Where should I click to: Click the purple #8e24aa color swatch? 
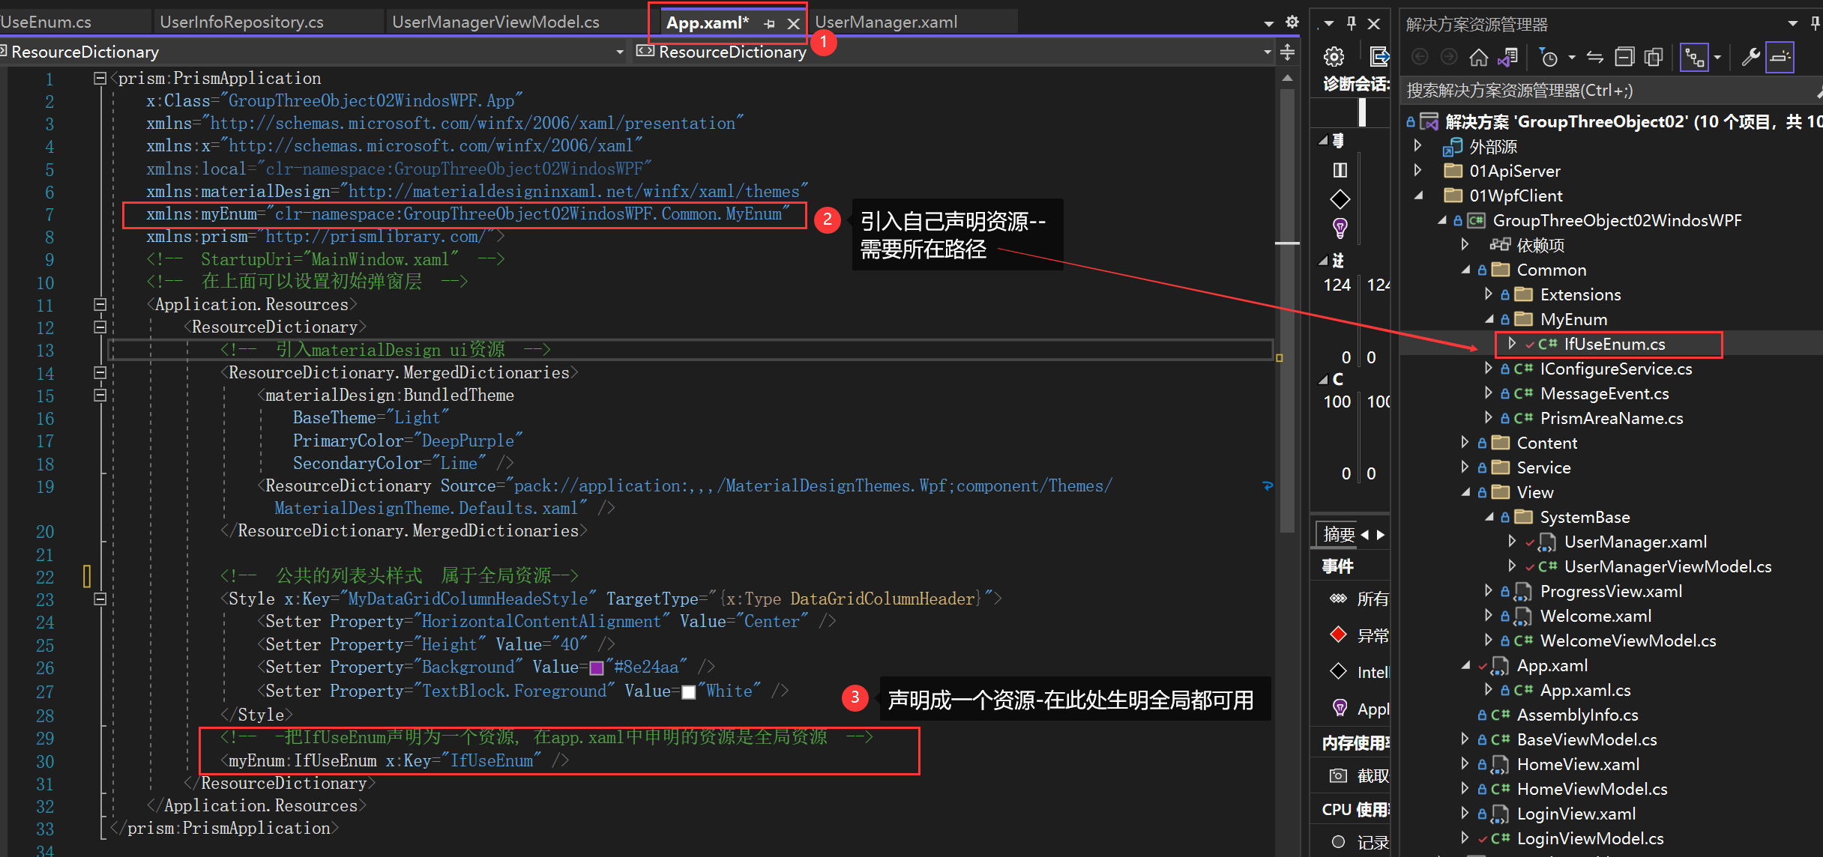(597, 667)
